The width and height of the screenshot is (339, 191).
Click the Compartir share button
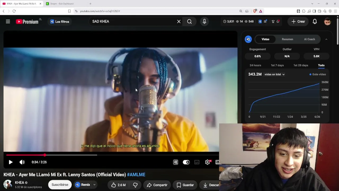[157, 185]
